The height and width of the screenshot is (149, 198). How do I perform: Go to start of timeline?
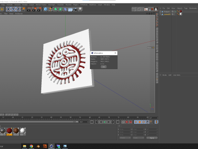(92, 122)
